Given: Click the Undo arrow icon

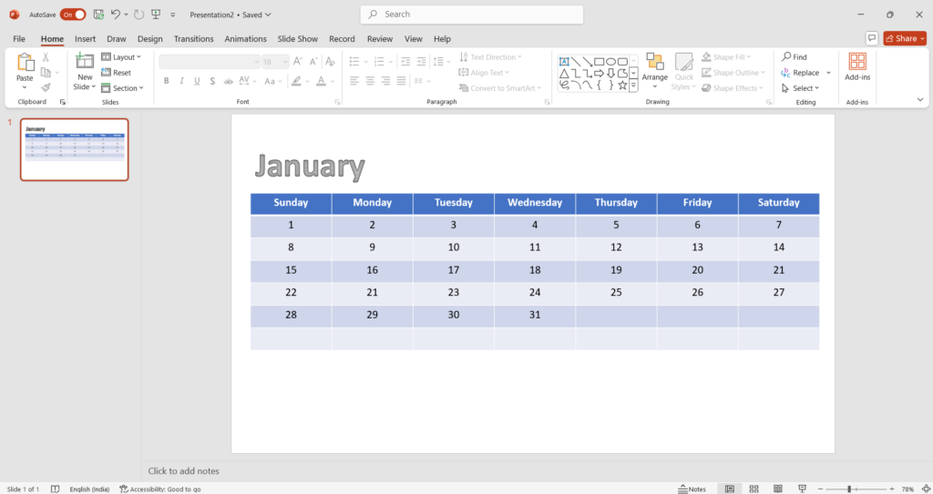Looking at the screenshot, I should tap(116, 15).
